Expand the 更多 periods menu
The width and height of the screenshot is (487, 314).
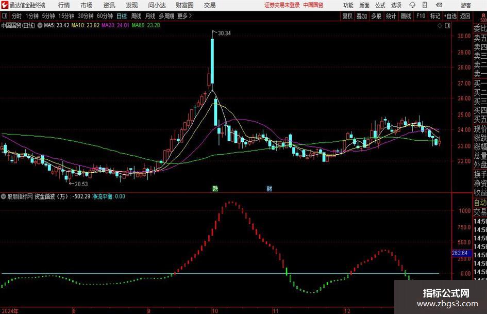pos(184,16)
